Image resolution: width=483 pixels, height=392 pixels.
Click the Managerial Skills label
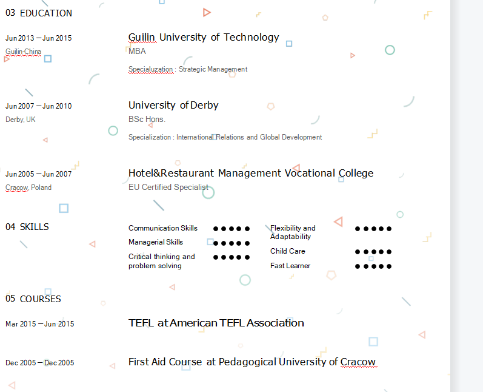point(156,242)
